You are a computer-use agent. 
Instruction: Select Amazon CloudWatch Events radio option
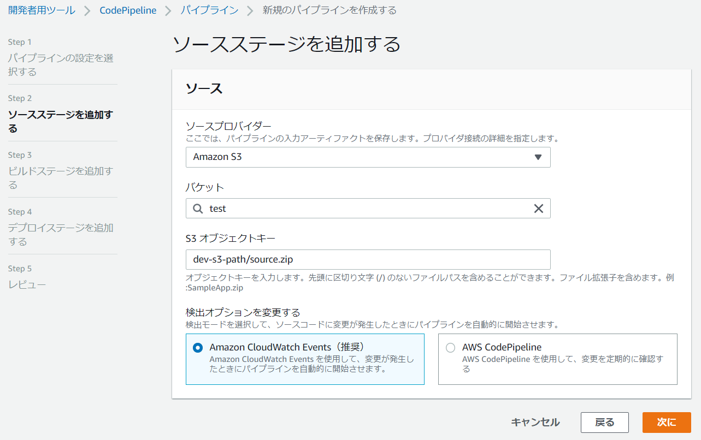point(198,348)
